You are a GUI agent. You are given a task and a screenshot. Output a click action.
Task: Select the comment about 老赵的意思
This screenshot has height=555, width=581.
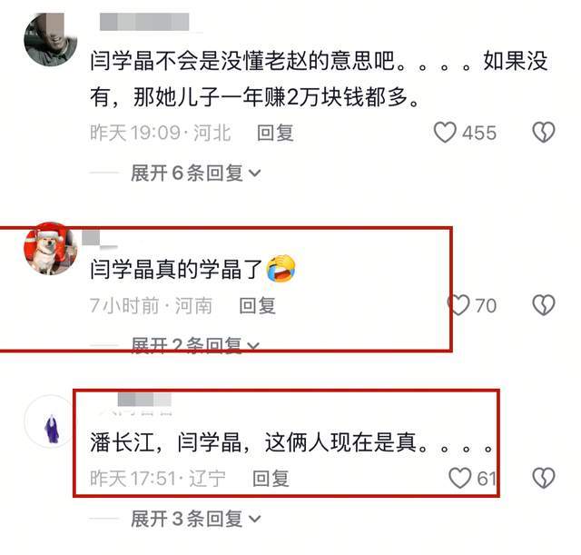(x=319, y=79)
